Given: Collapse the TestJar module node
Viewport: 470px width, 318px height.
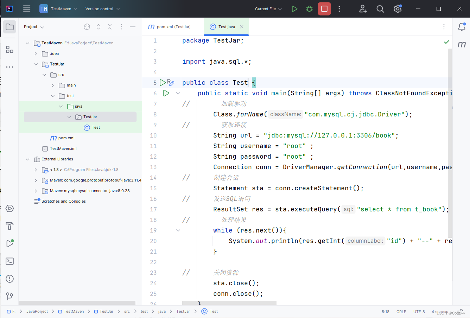Looking at the screenshot, I should [36, 64].
